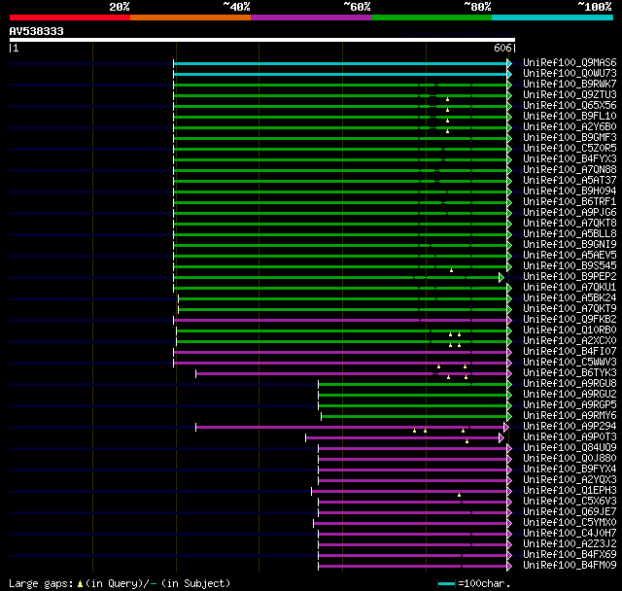Viewport: 622px width, 591px height.
Task: Click the UniRef100_B9GMF3 label
Action: [570, 138]
